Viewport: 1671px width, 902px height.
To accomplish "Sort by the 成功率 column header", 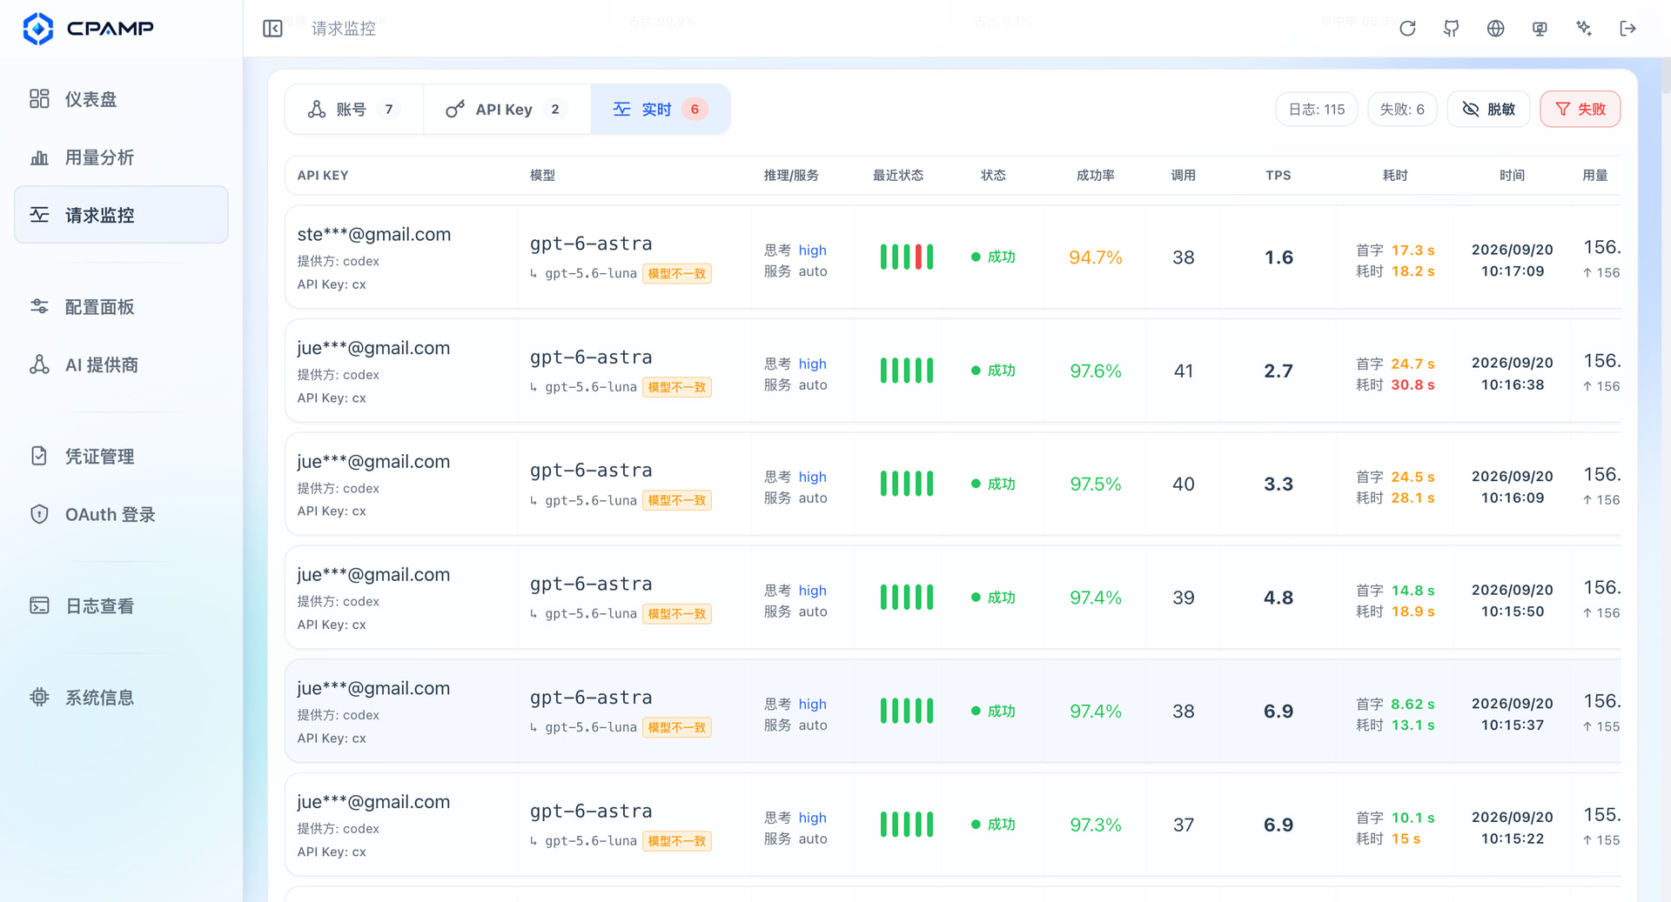I will [x=1095, y=176].
